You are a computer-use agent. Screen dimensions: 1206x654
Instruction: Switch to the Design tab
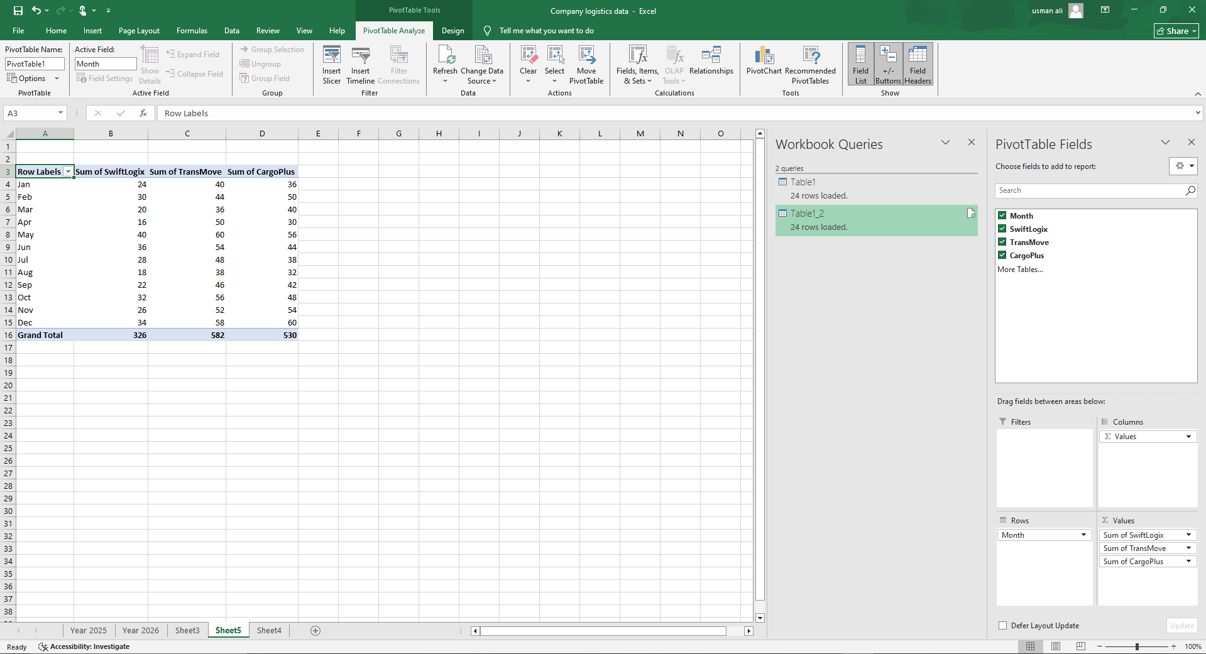click(x=452, y=31)
